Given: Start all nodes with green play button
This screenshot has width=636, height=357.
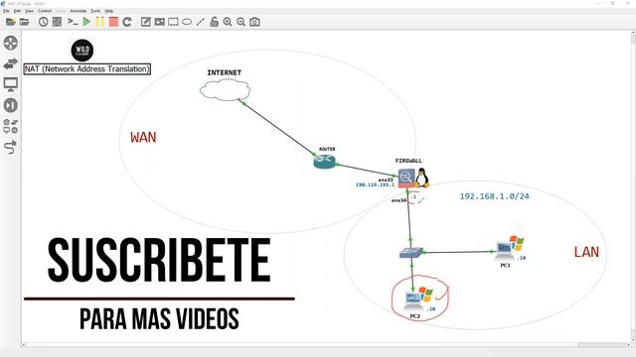Looking at the screenshot, I should [x=86, y=22].
